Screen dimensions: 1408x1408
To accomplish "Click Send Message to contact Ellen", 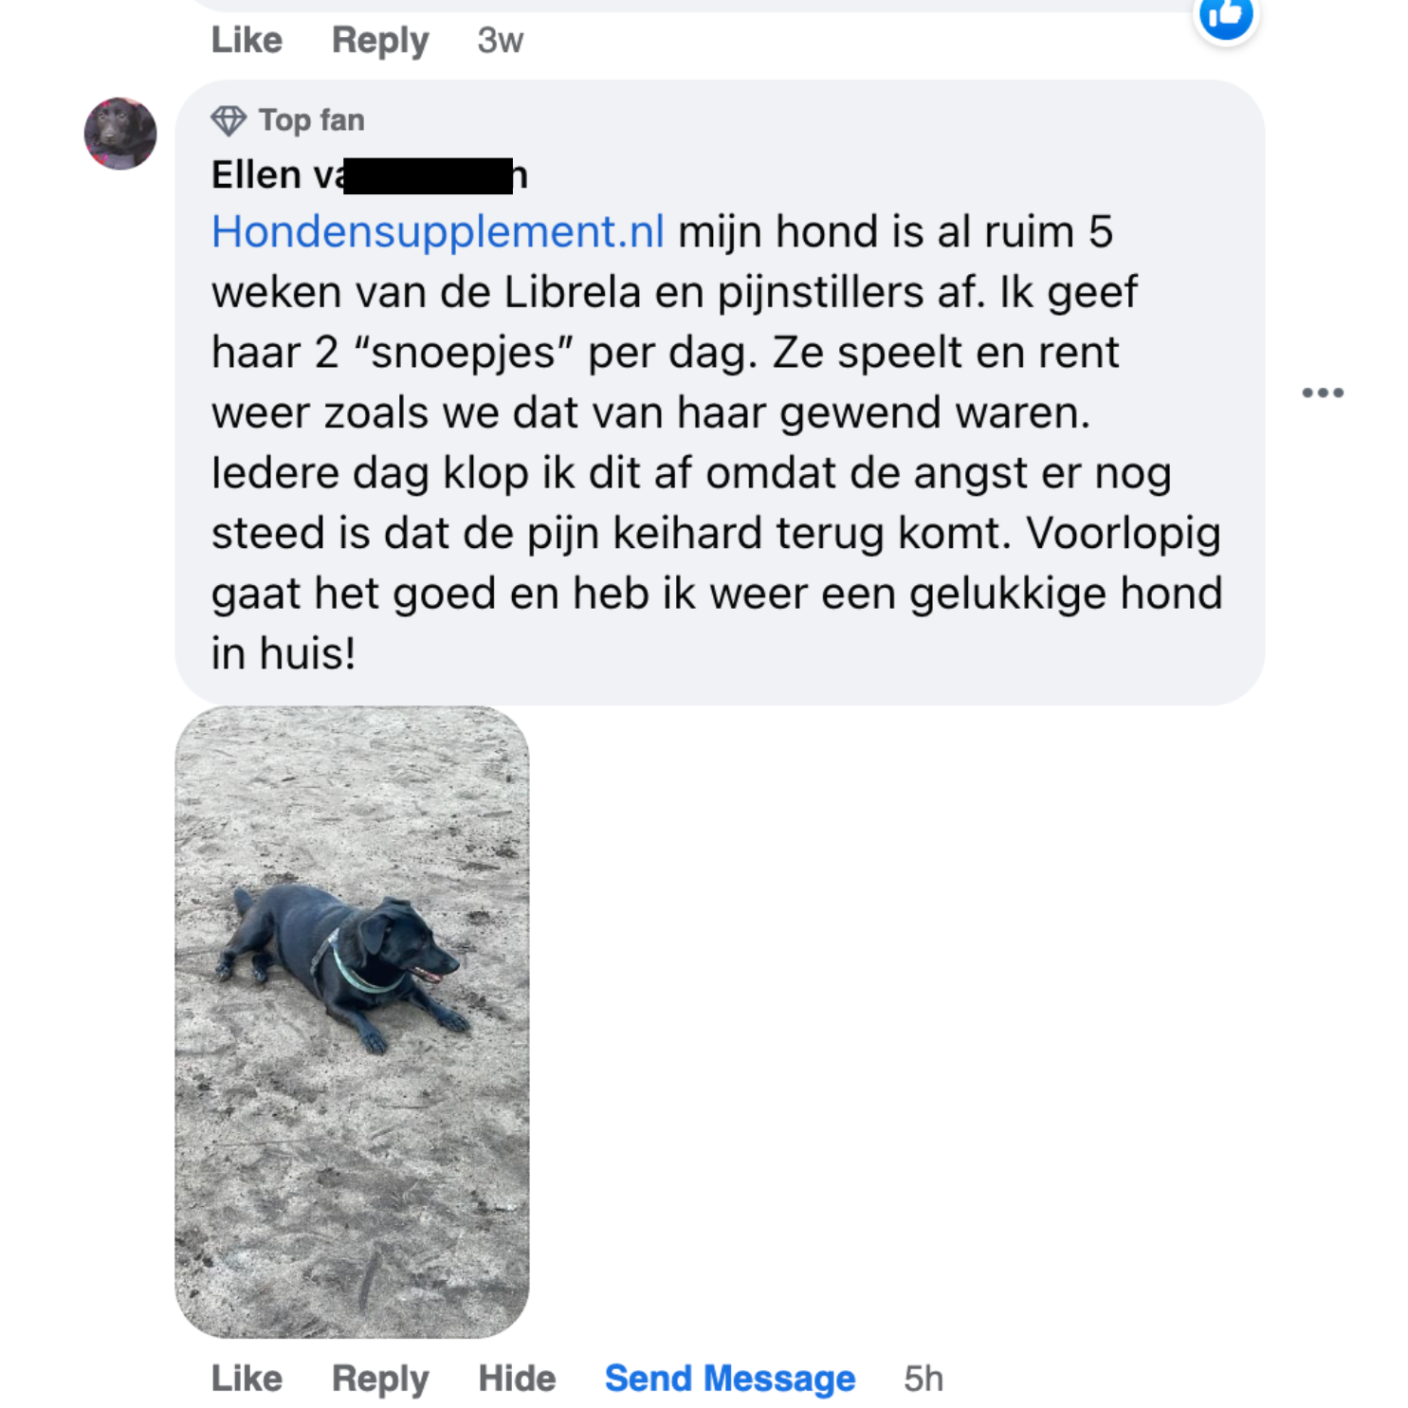I will tap(730, 1378).
